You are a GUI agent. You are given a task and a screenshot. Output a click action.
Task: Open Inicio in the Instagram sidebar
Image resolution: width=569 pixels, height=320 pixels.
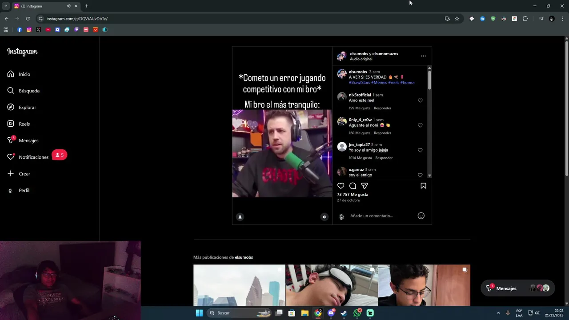click(19, 74)
